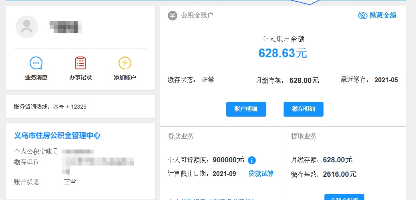Click the yen icon beside 公积金账户
The height and width of the screenshot is (200, 416).
coord(173,16)
